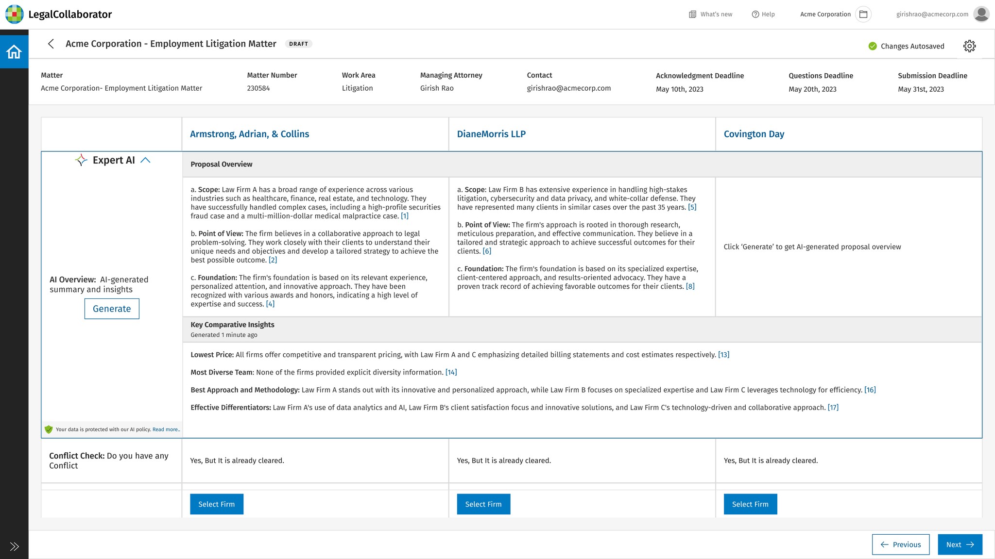Click the Home icon in sidebar

[14, 51]
